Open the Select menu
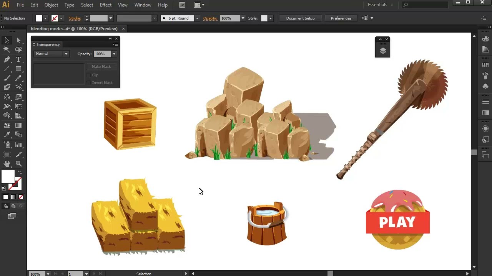Viewport: 492px width, 276px height. (87, 5)
